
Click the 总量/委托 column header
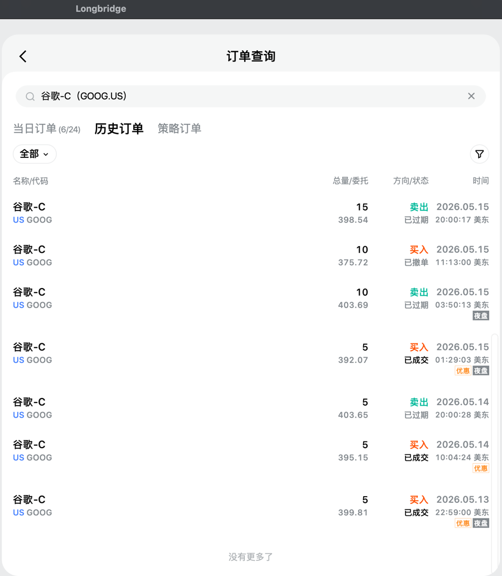(350, 181)
